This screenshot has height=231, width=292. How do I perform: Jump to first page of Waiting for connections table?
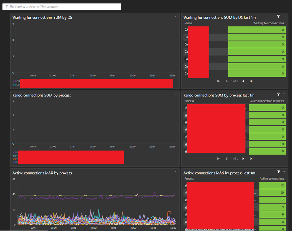219,81
